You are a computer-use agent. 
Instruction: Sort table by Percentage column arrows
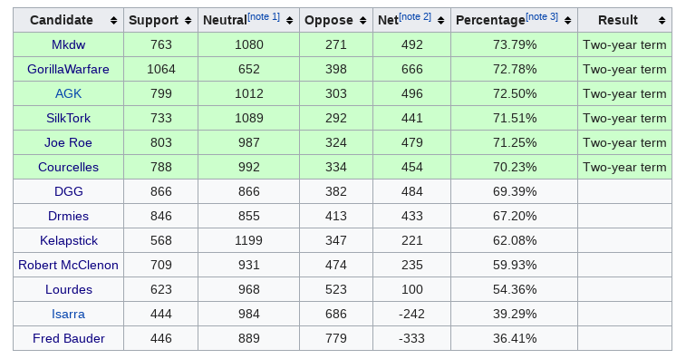point(568,20)
